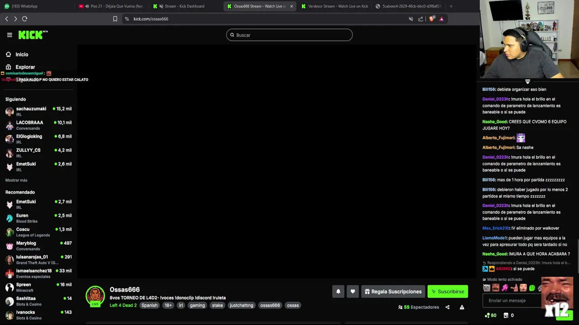
Task: Open EmetSuki under Siguiendo
Action: pos(38,167)
